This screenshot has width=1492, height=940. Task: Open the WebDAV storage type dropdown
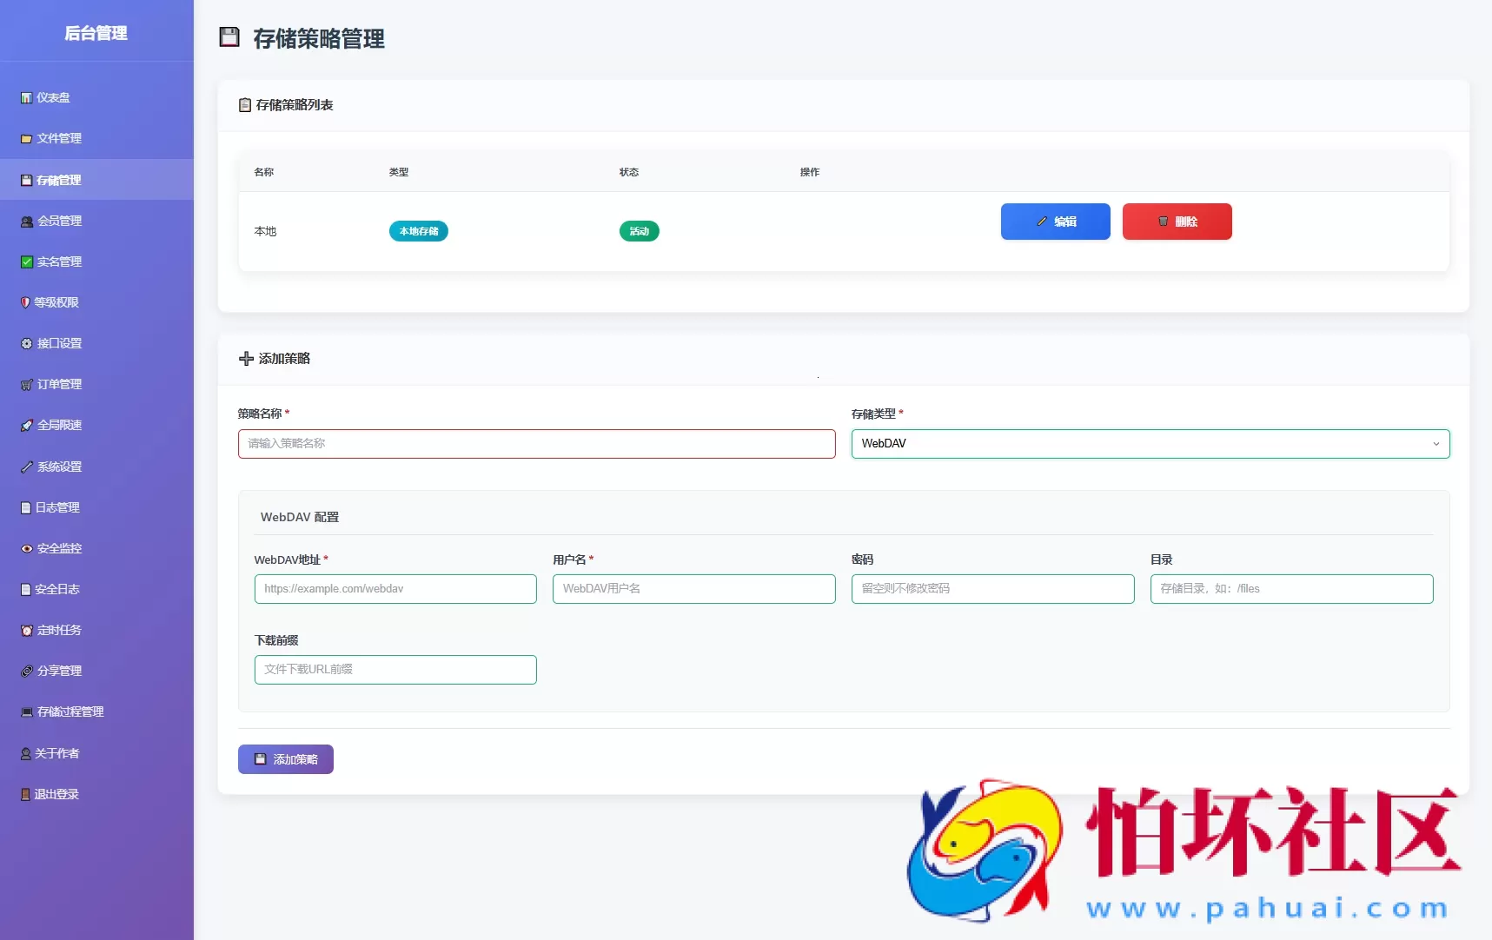(1149, 444)
